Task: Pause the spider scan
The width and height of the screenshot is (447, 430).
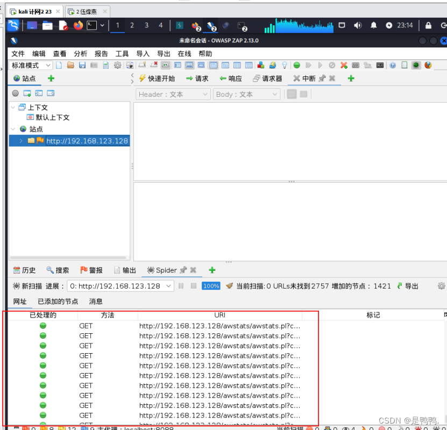Action: click(x=181, y=285)
